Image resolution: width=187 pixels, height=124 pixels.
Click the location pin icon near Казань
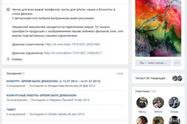coord(8,59)
